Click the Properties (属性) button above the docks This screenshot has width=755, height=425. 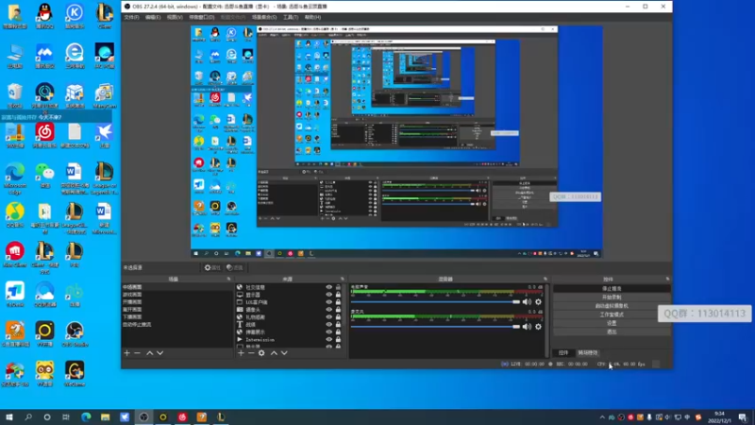click(211, 268)
